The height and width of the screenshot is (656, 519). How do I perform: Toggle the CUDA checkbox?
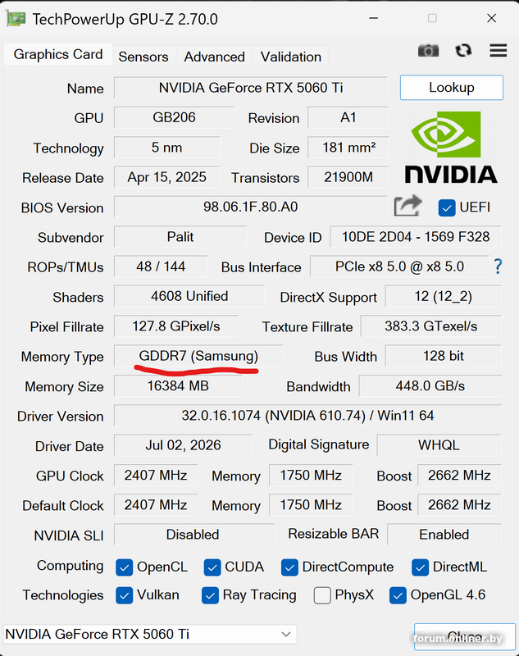212,567
